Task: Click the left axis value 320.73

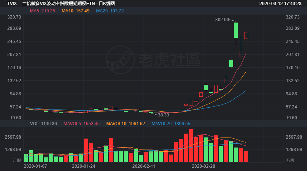Action: [14, 17]
